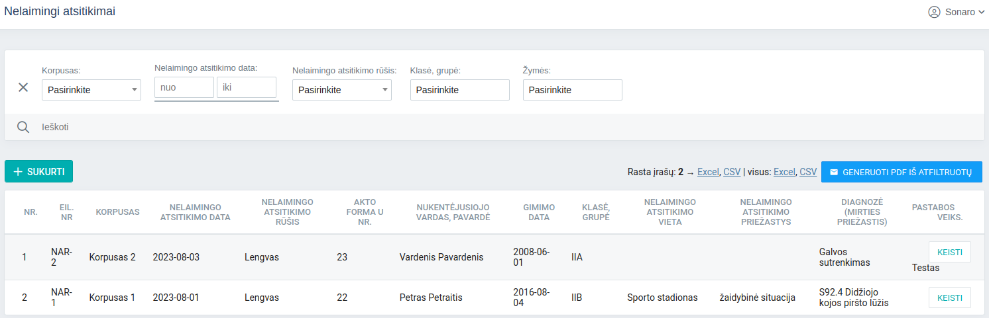Download all records via second Excel link
The image size is (989, 318).
pyautogui.click(x=784, y=172)
